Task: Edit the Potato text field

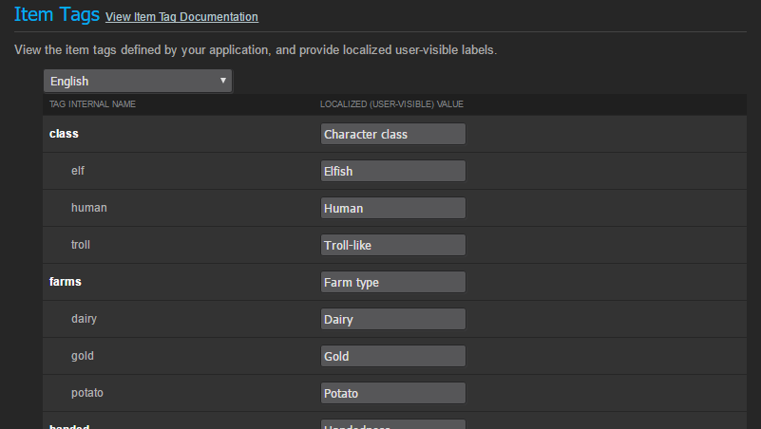Action: pos(393,394)
